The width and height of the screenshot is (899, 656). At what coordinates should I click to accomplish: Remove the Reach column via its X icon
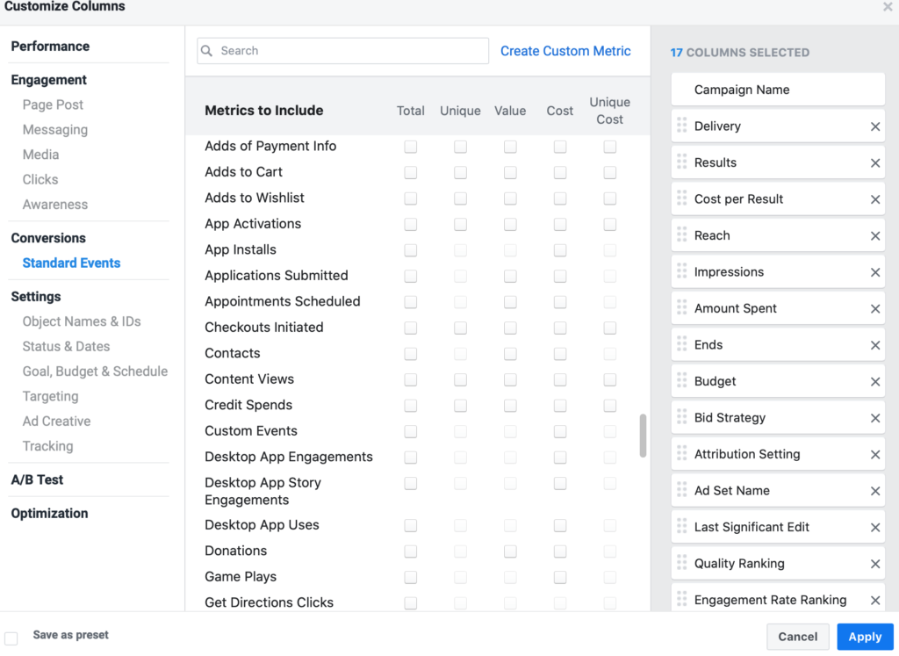(x=874, y=235)
